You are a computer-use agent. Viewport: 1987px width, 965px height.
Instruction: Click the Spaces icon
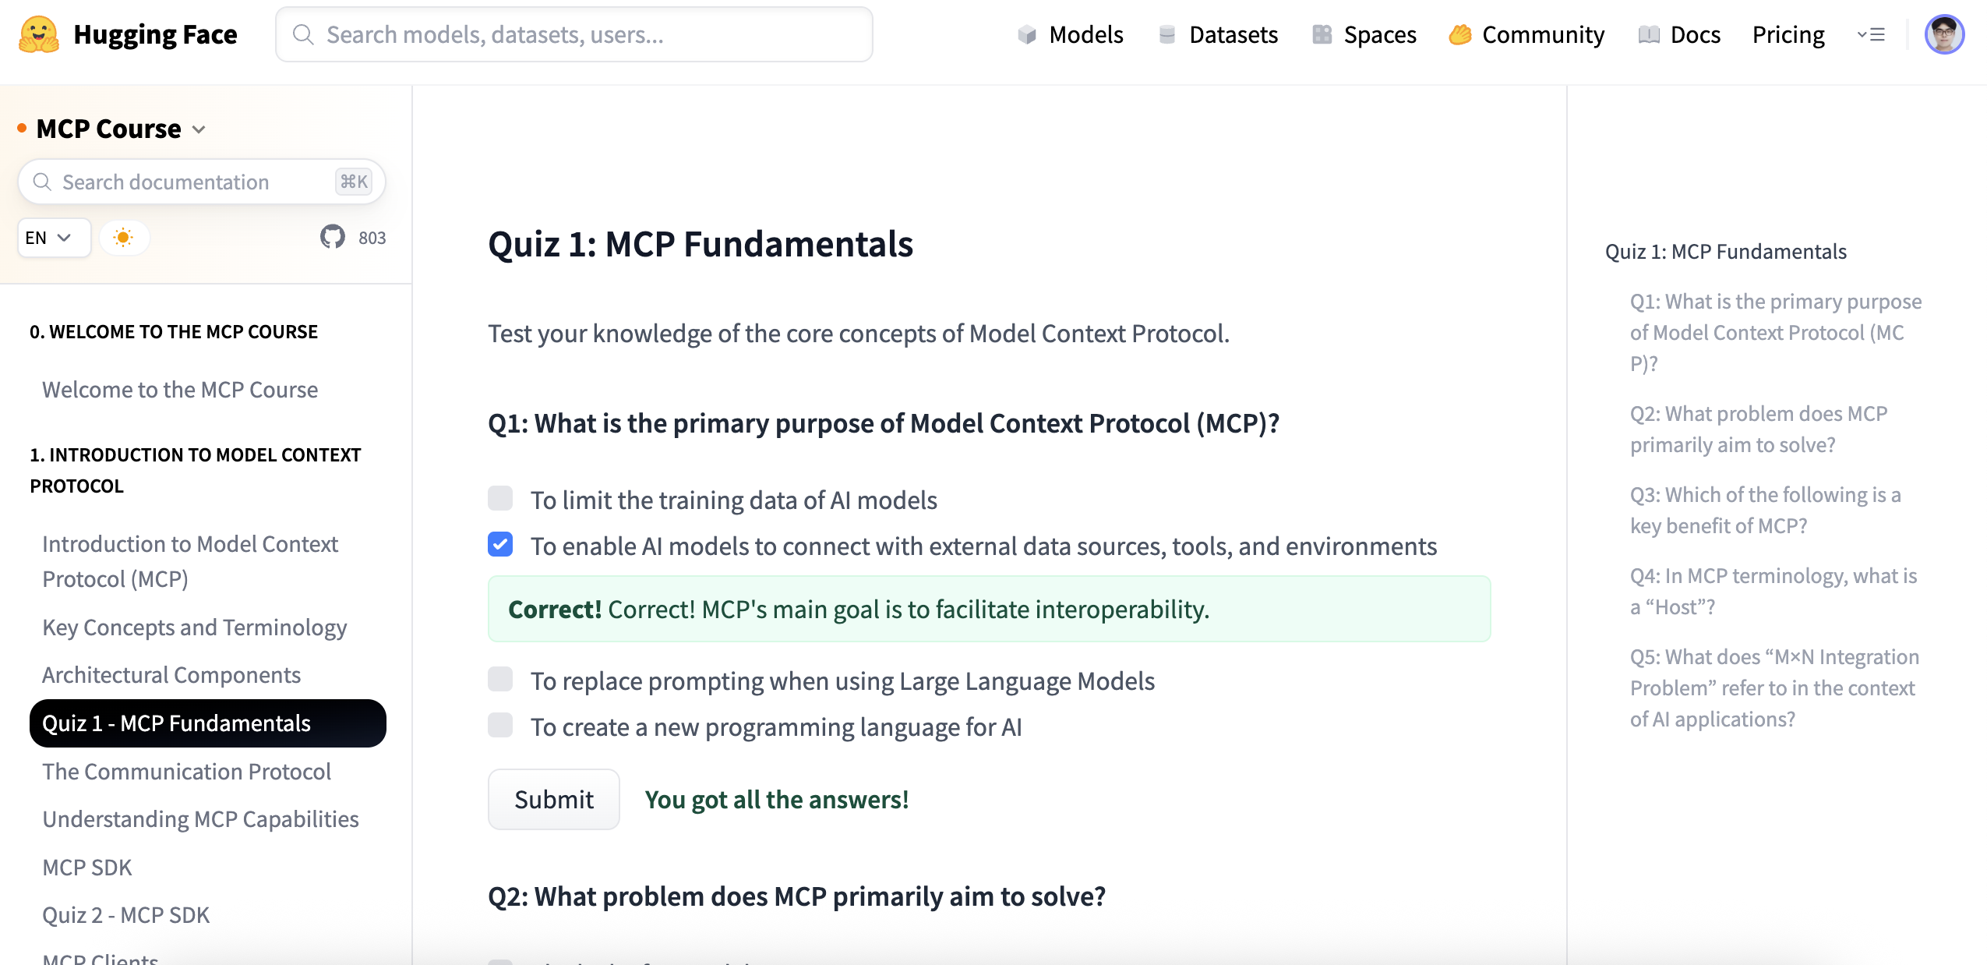1322,34
